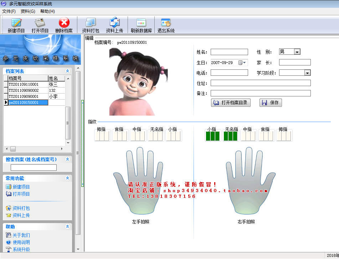The width and height of the screenshot is (339, 259).
Task: Click the right hand 食指 fingerprint slot
Action: [x=266, y=136]
